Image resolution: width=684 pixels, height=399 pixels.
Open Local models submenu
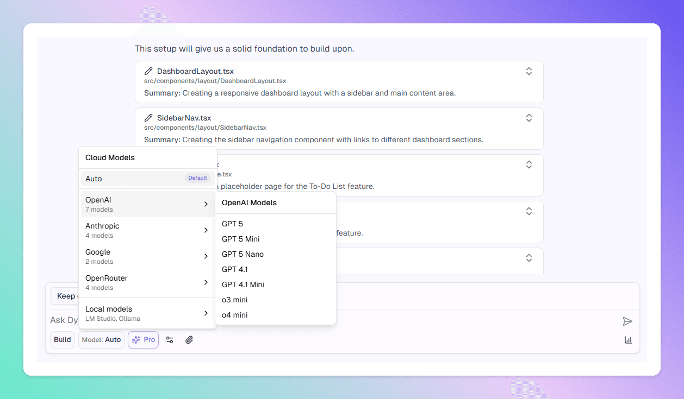tap(147, 313)
